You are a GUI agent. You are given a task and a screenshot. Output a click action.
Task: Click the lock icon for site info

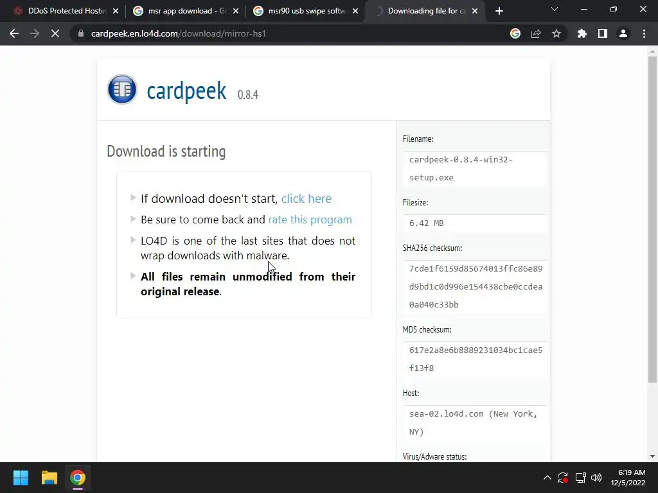point(81,33)
